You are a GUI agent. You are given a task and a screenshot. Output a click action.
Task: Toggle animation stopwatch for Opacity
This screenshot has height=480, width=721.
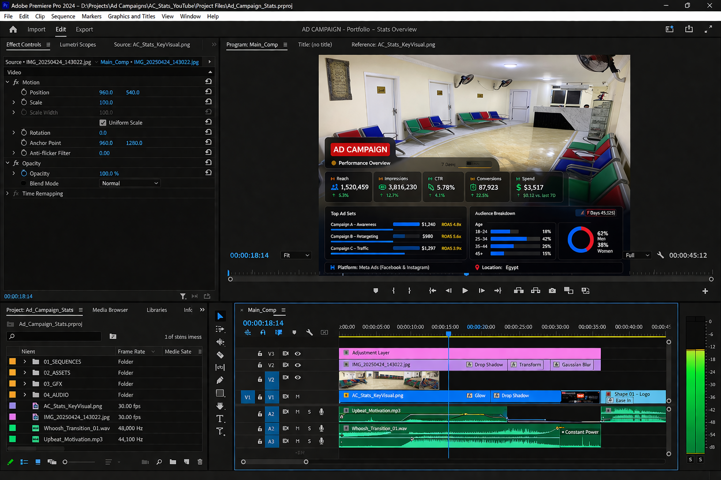24,173
